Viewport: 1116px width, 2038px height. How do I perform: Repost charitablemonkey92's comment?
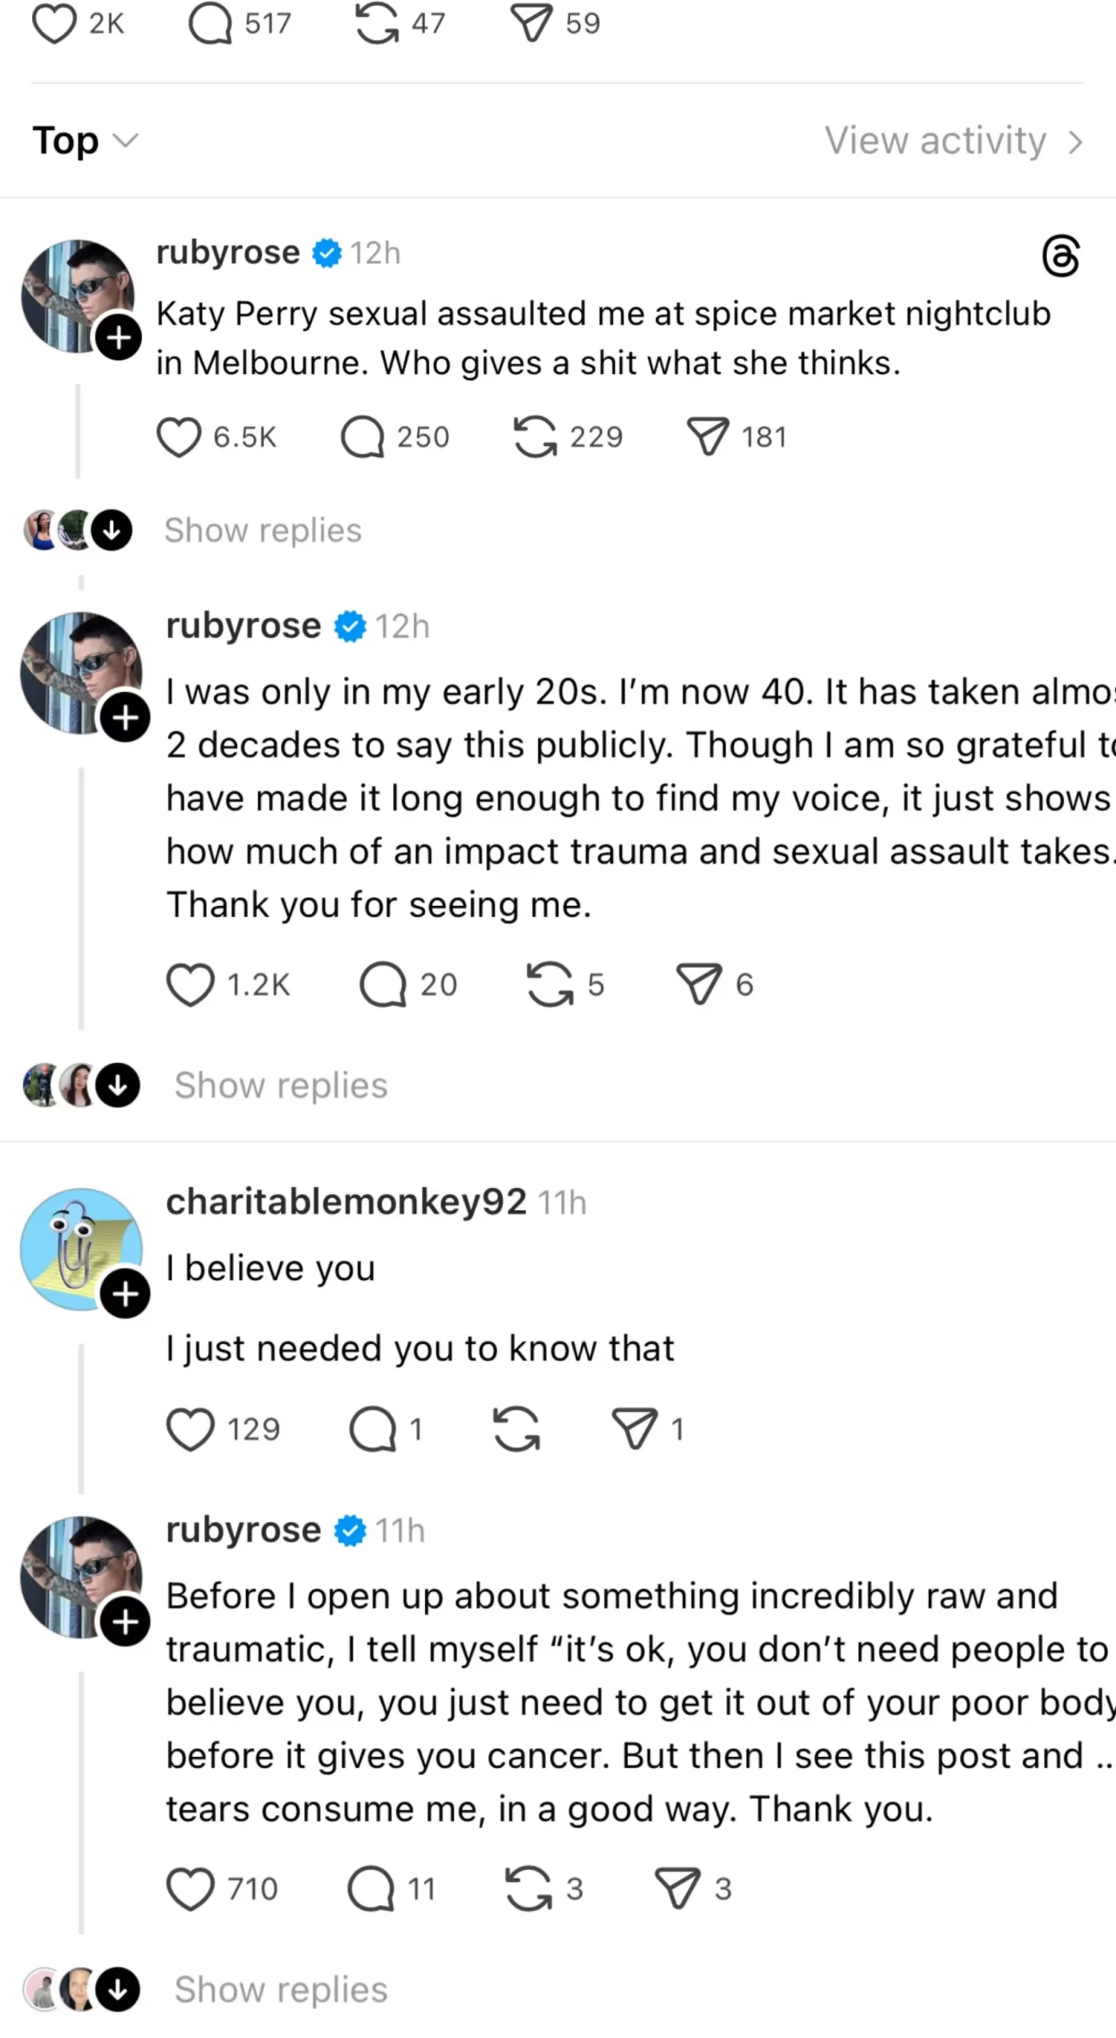pos(517,1429)
